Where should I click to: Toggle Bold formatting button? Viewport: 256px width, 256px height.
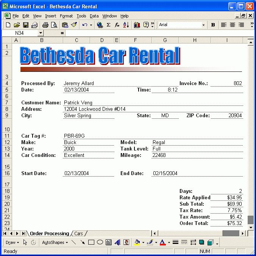(x=213, y=25)
